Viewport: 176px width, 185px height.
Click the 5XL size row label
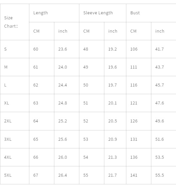click(15, 175)
